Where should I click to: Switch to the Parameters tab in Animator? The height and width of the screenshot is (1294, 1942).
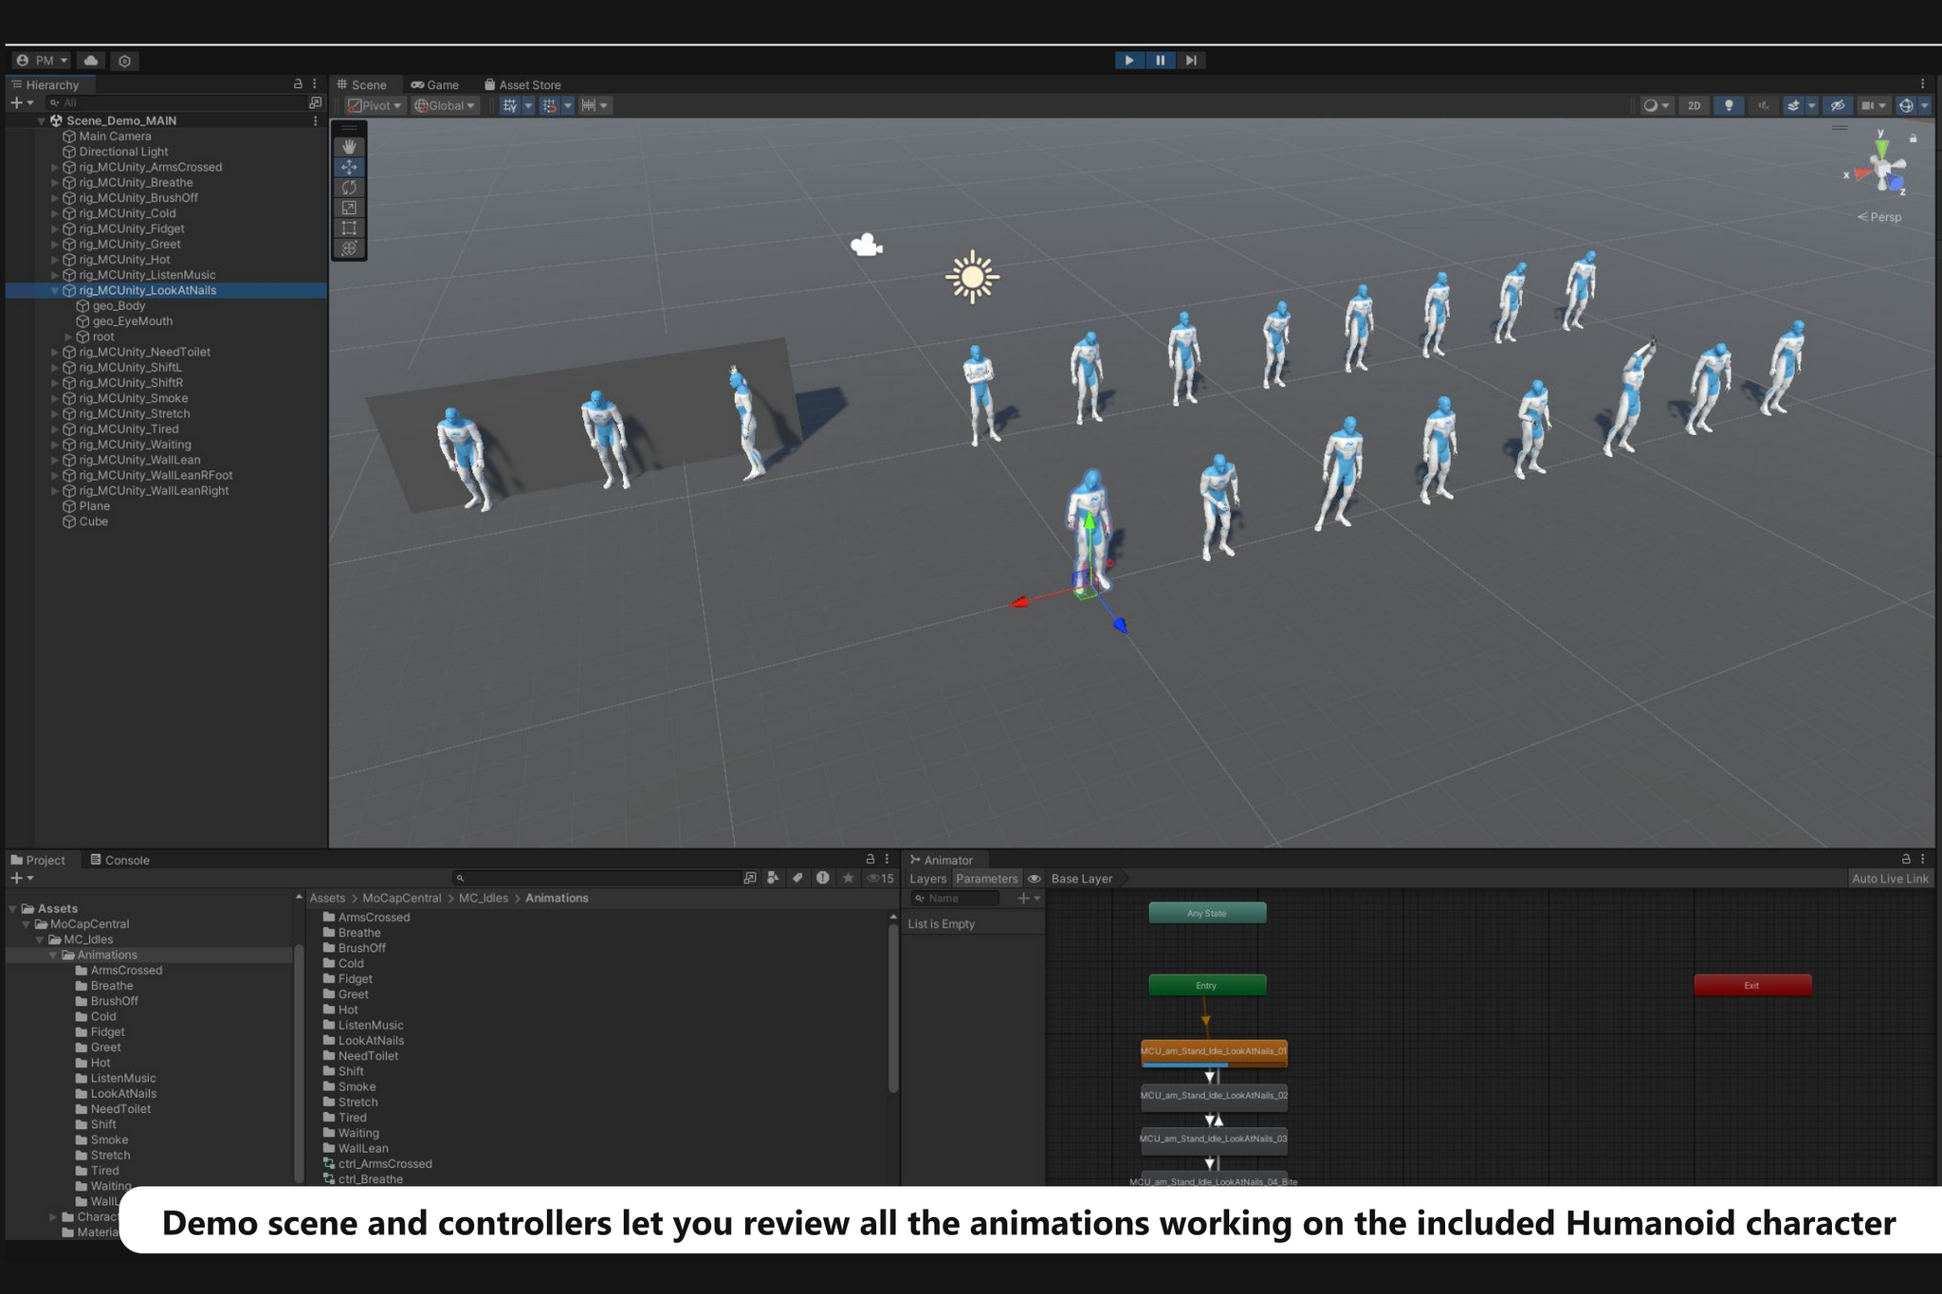[987, 878]
